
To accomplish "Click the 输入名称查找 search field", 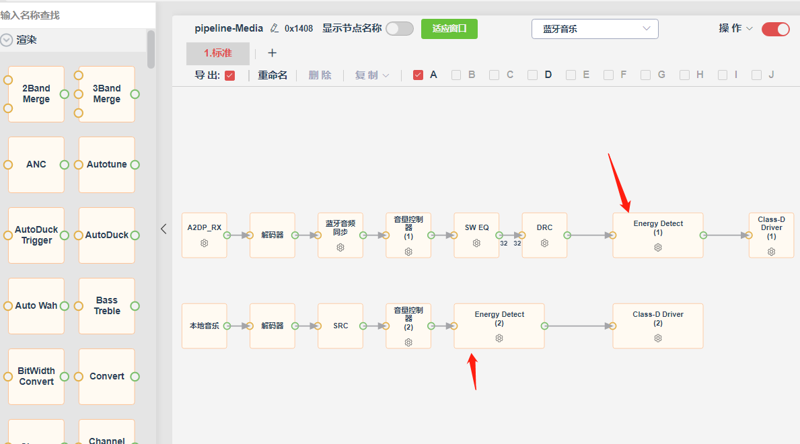I will [77, 15].
